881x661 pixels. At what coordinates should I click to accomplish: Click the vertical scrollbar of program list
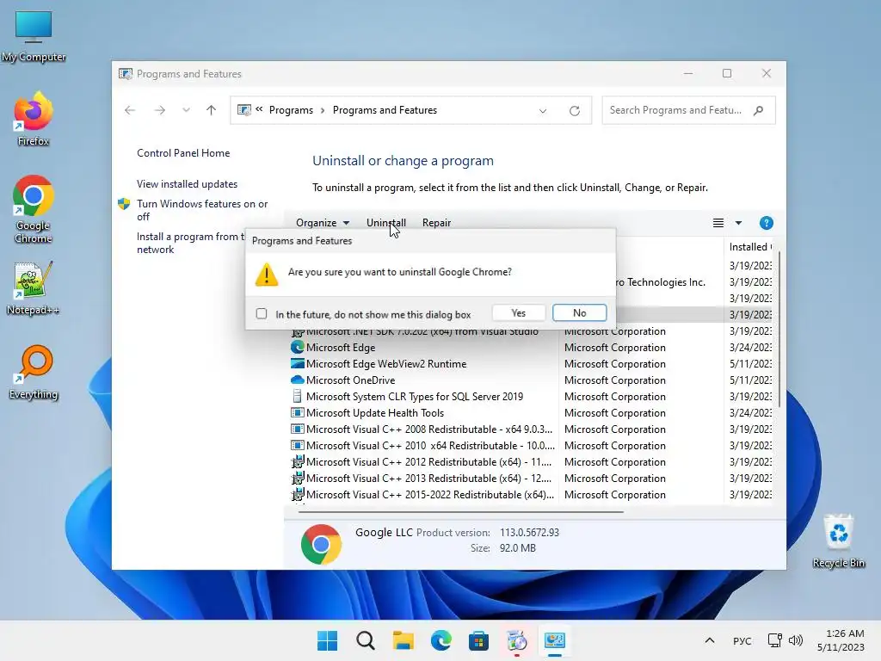tap(779, 330)
